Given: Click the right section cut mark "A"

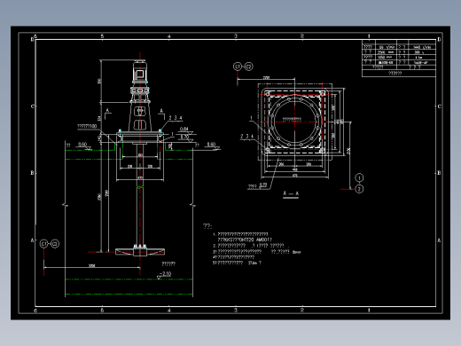Looking at the screenshot, I should (x=161, y=111).
